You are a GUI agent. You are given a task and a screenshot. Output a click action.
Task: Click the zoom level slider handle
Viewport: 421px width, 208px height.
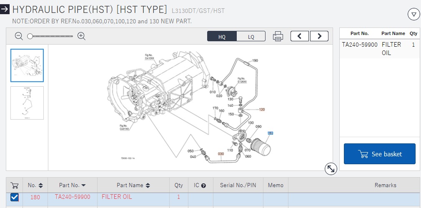30,36
